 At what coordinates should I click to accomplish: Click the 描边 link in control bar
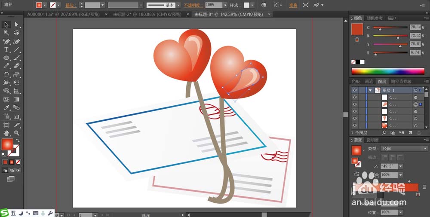click(71, 5)
